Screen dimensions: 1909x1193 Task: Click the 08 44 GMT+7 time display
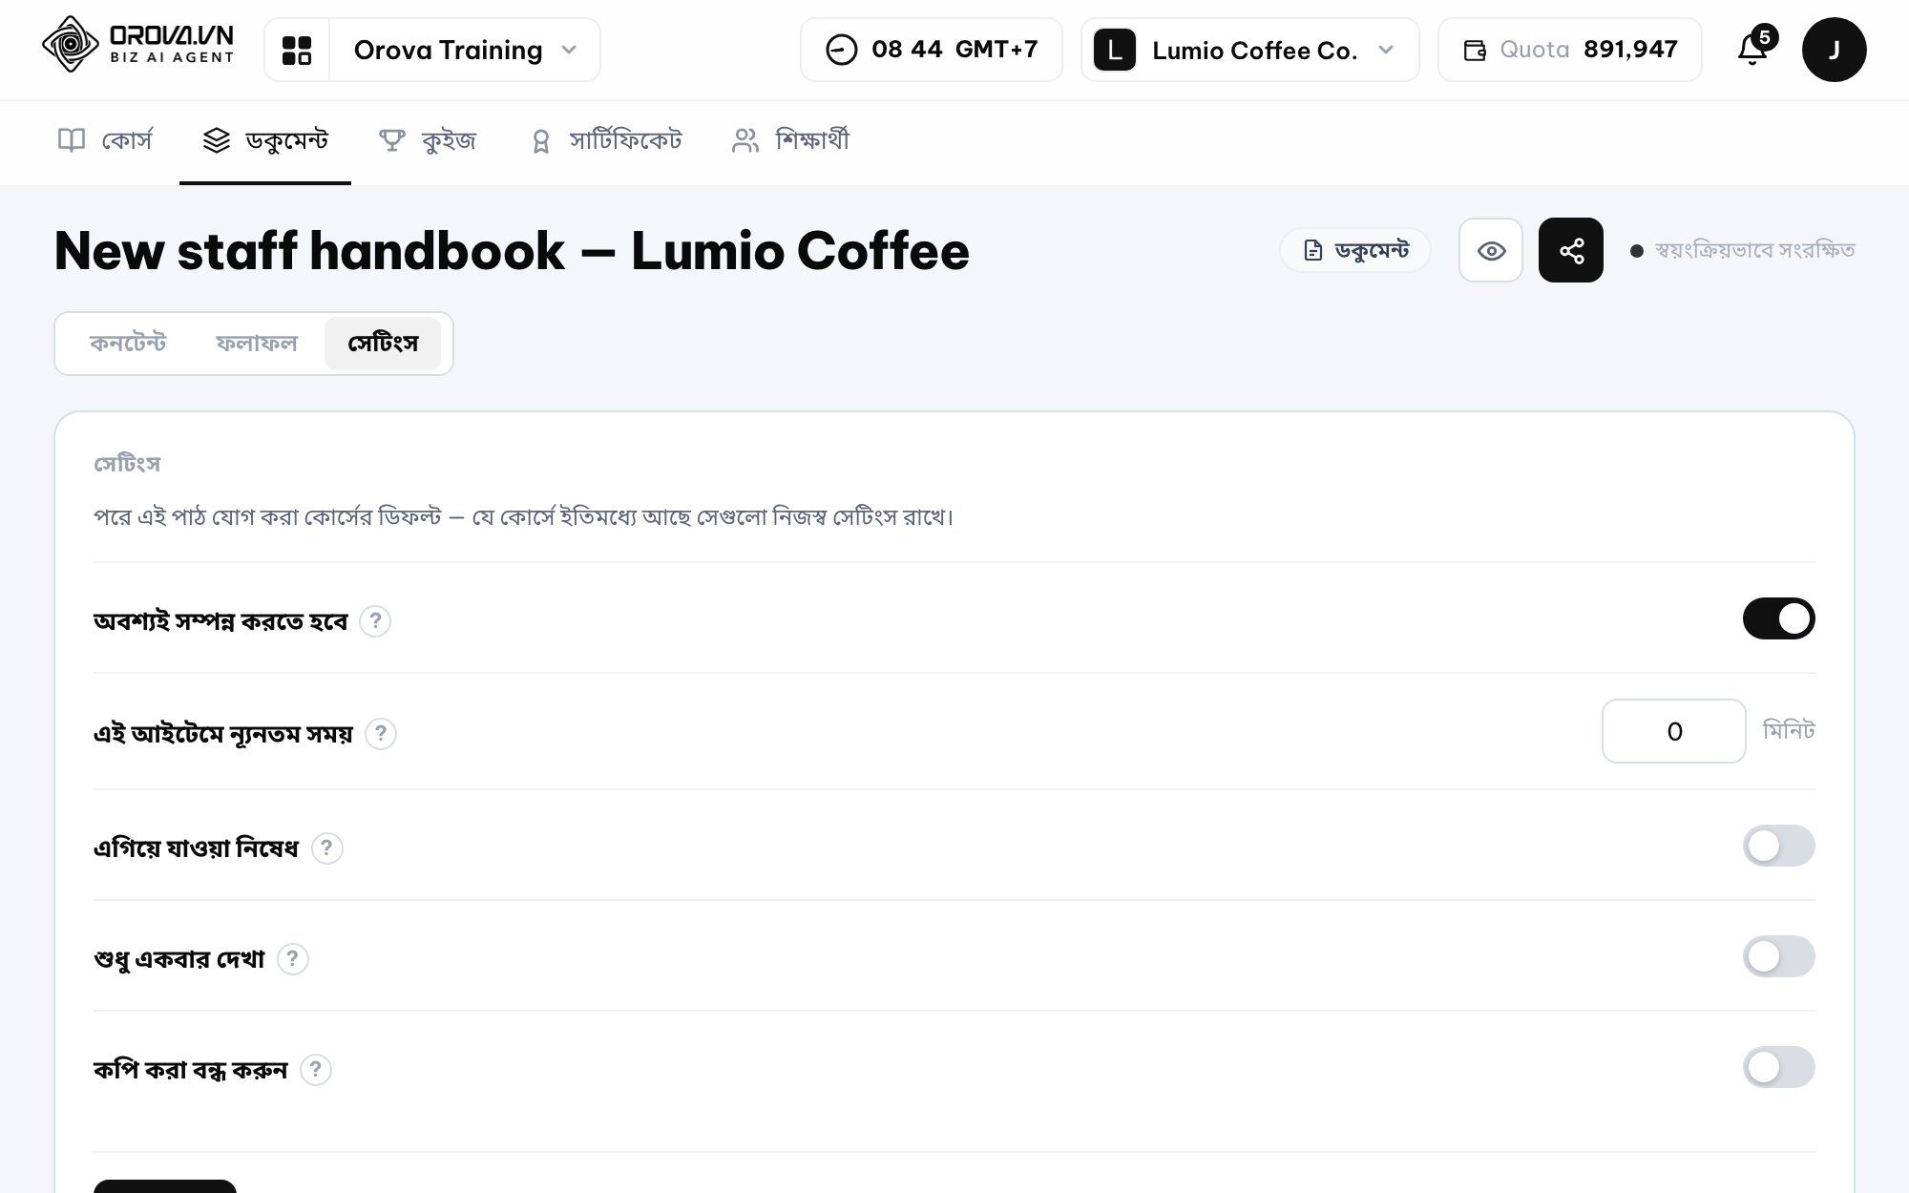click(x=932, y=50)
